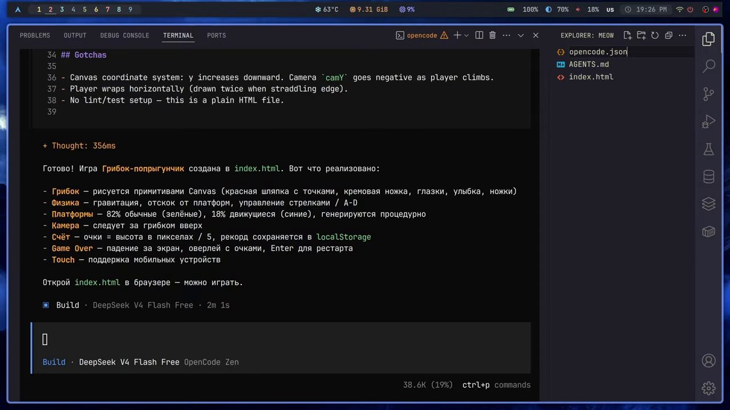730x410 pixels.
Task: Open the OUTPUT tab
Action: [75, 35]
